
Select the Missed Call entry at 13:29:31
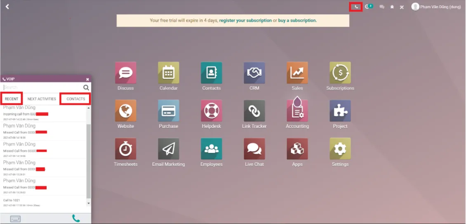click(x=43, y=168)
